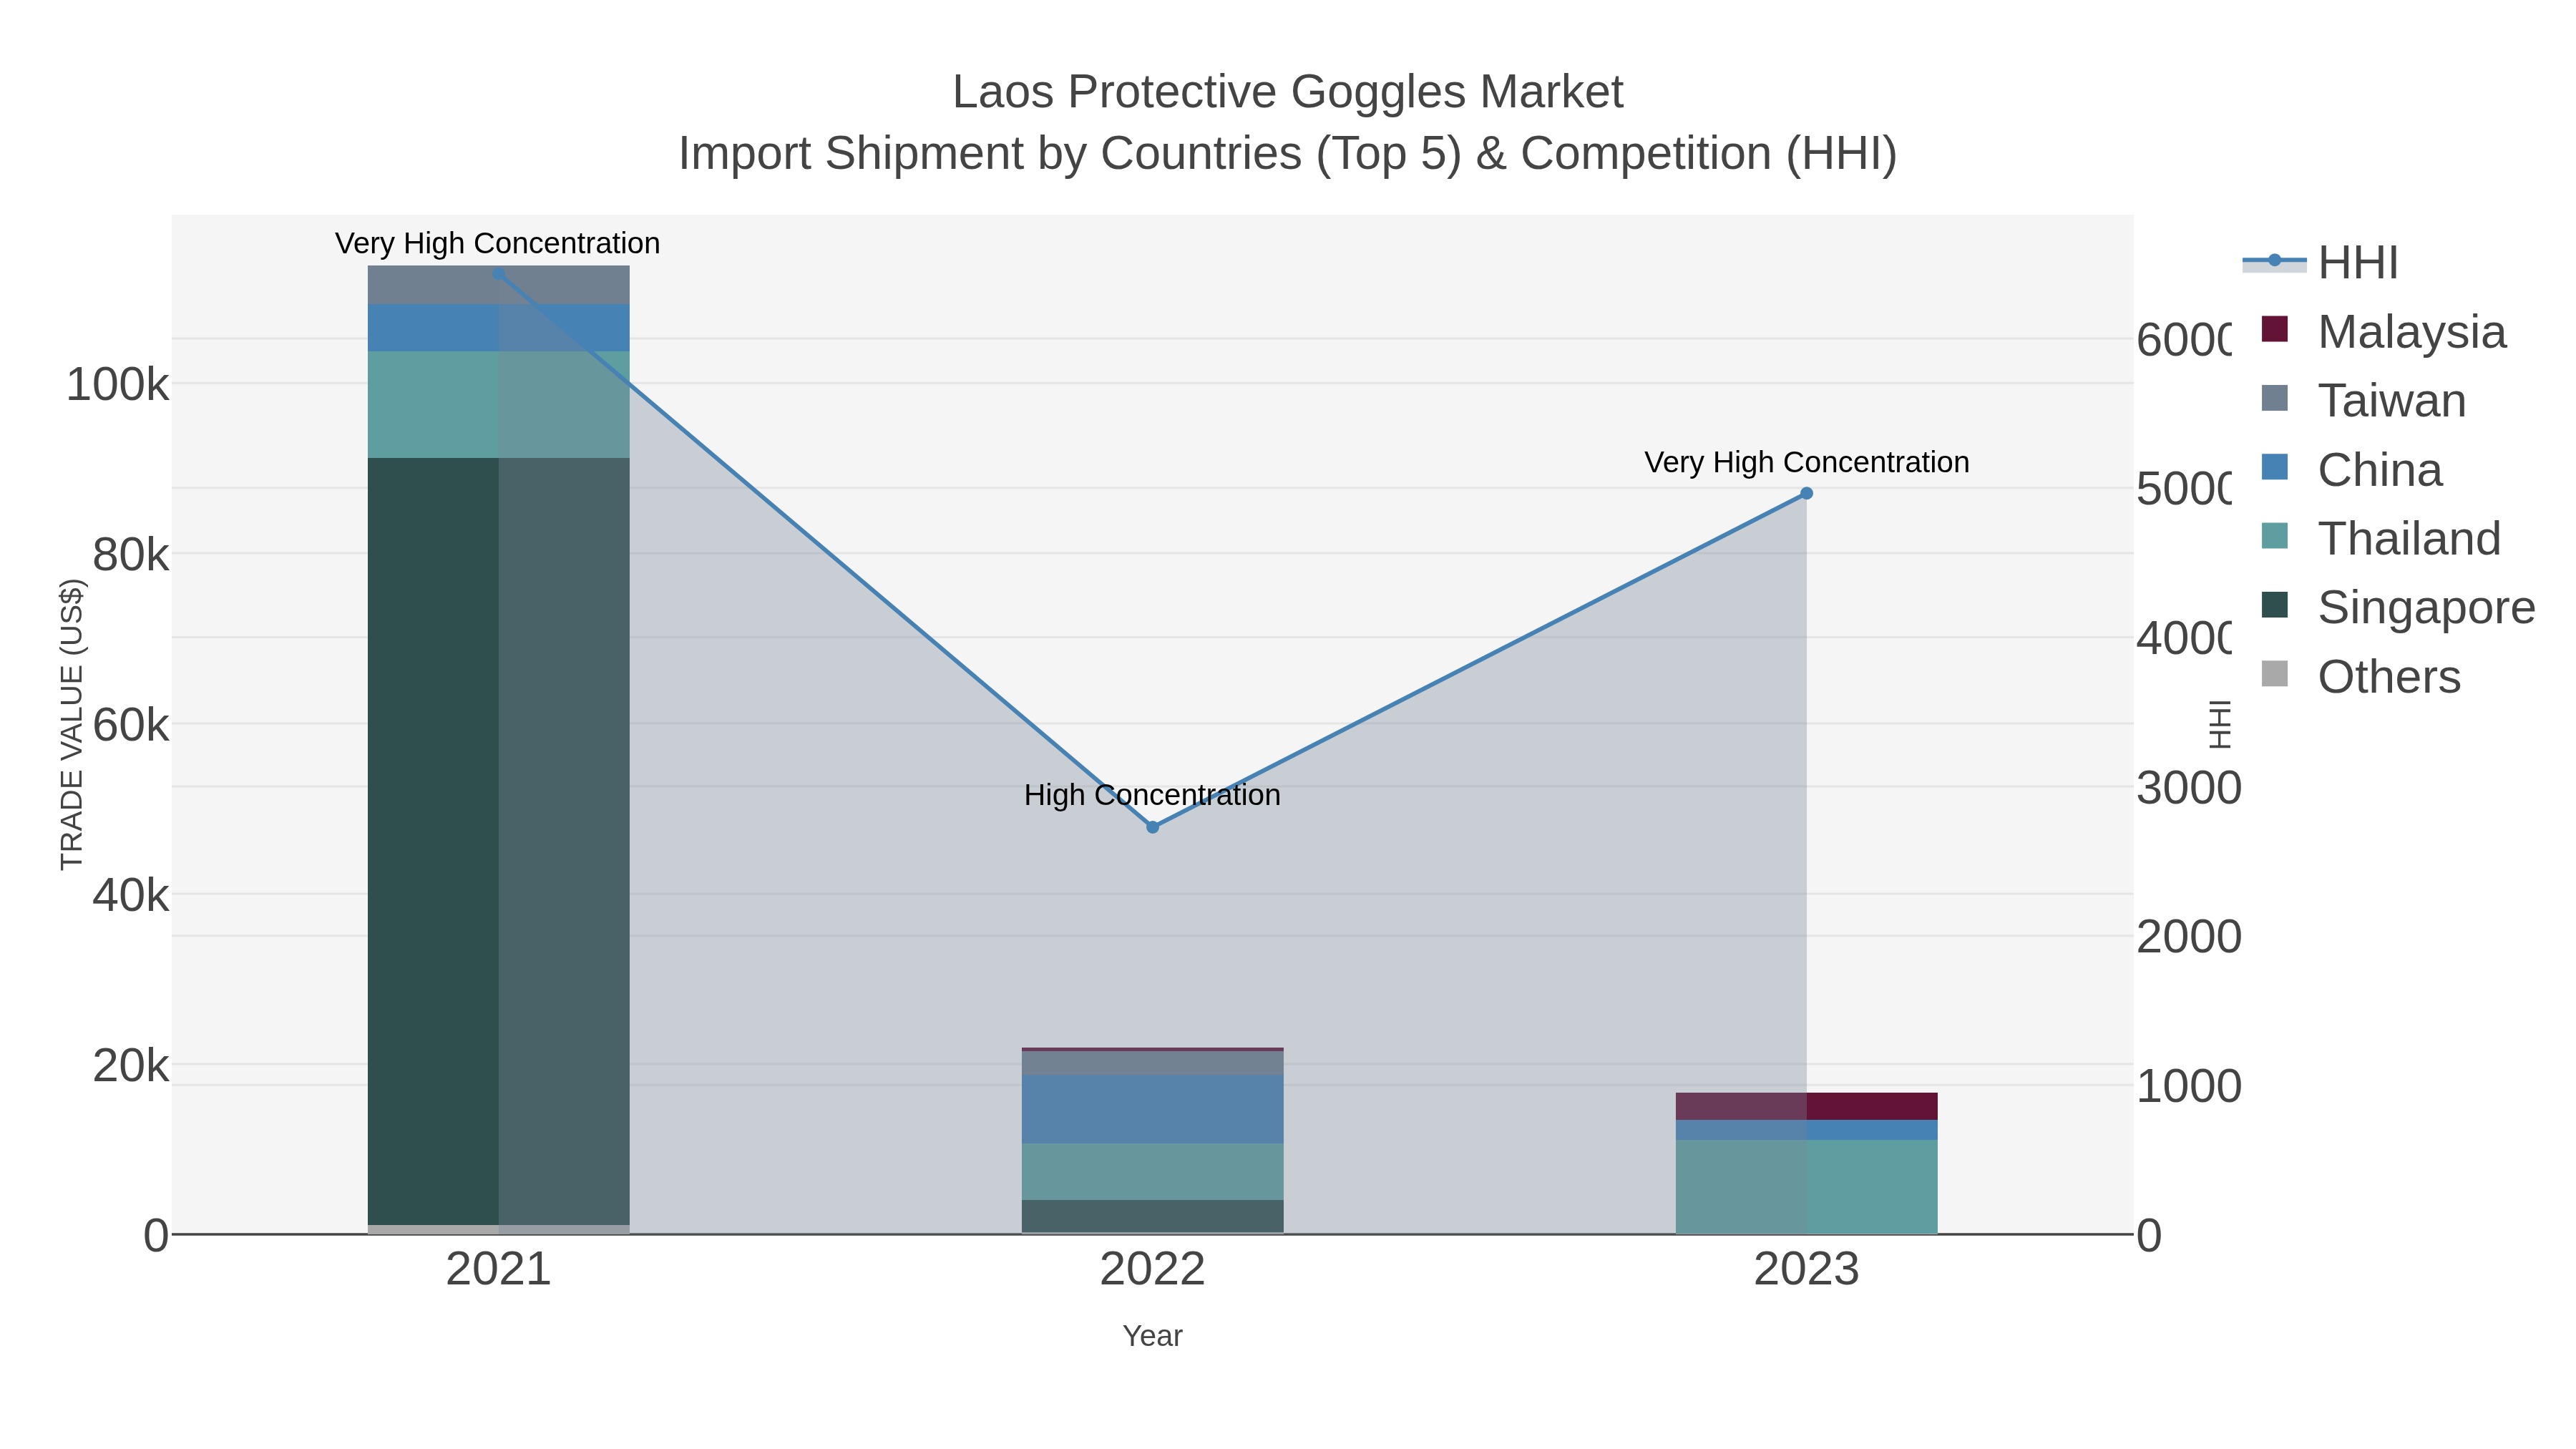Click the 2023 x-axis label

pyautogui.click(x=1806, y=1270)
